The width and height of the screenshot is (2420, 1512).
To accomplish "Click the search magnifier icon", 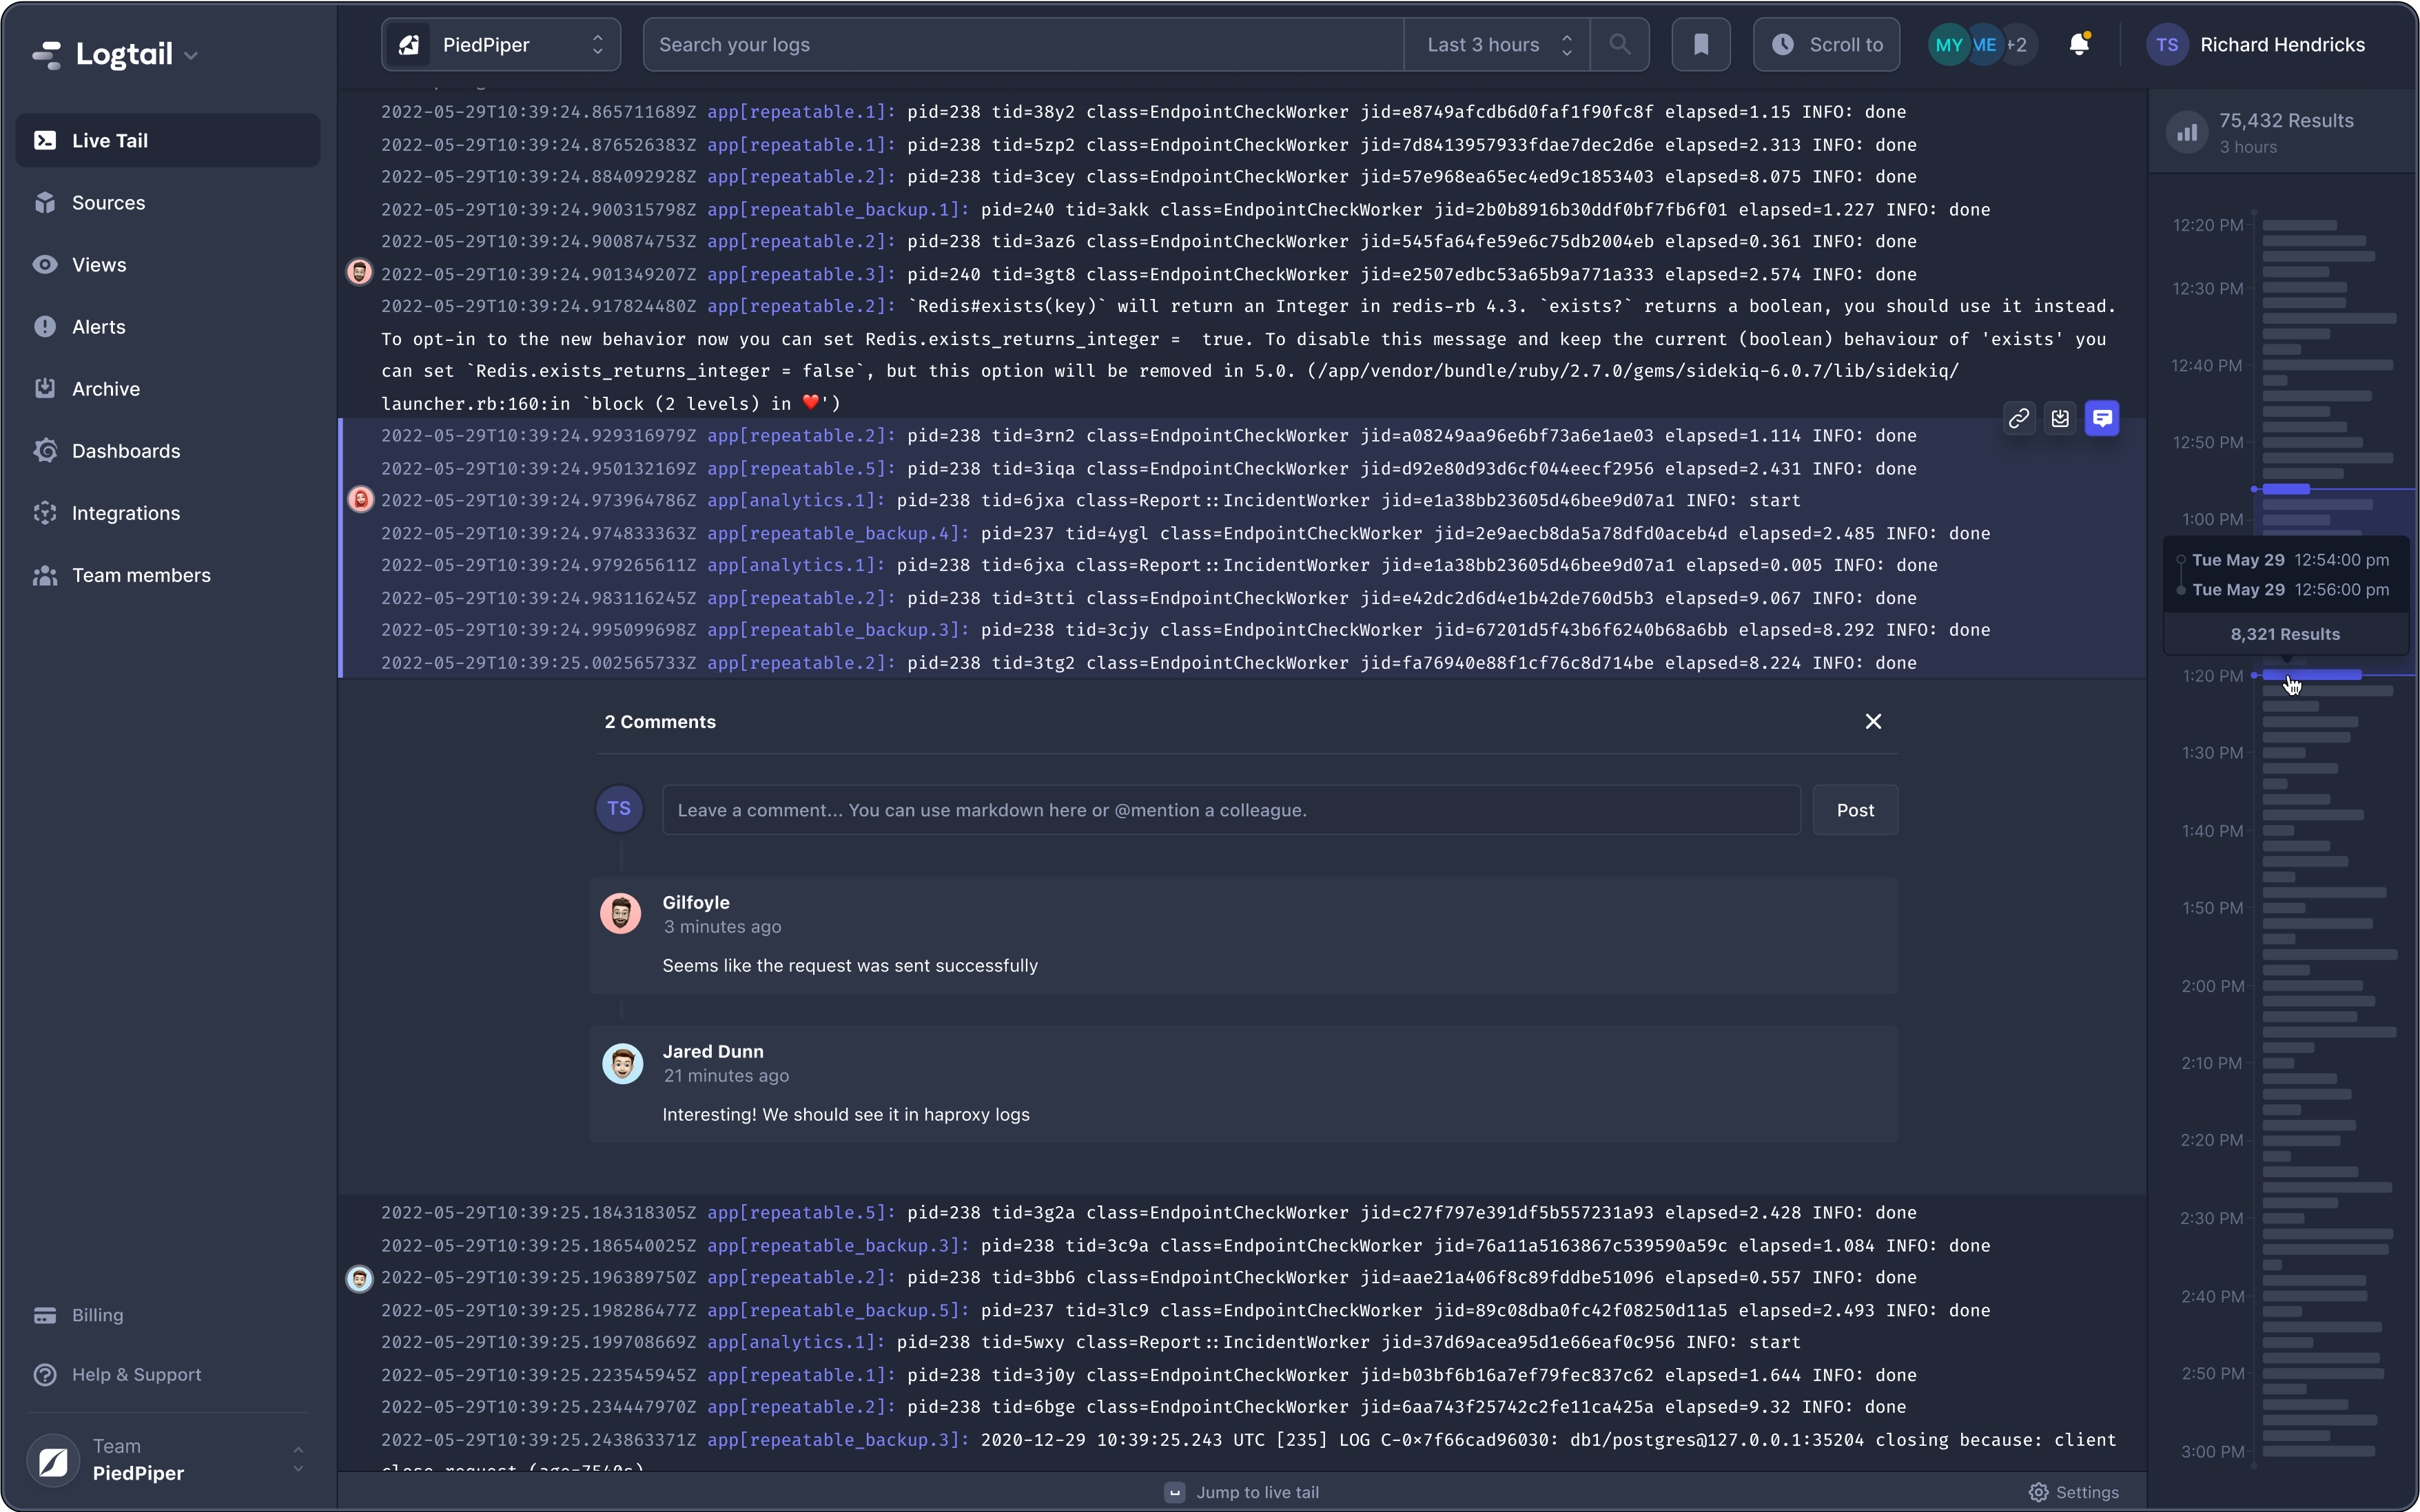I will [1619, 45].
